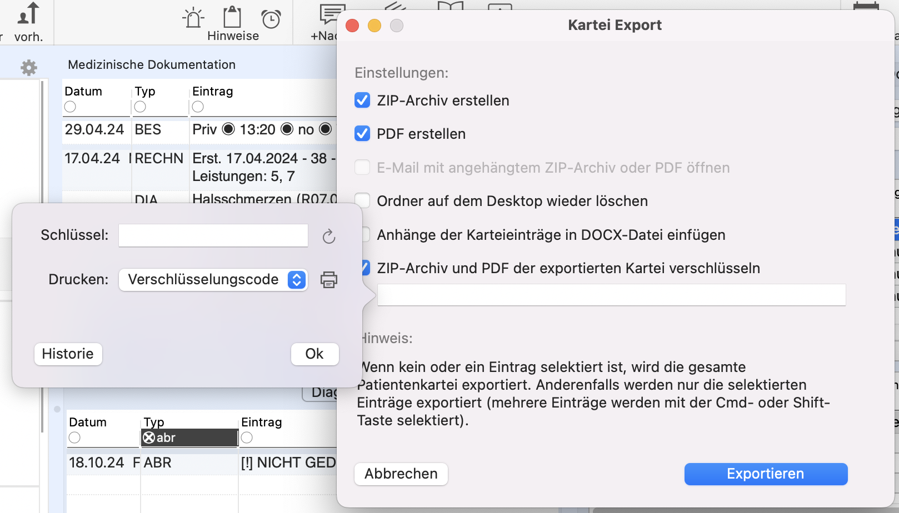Minimize the Kartei Export window

[374, 26]
